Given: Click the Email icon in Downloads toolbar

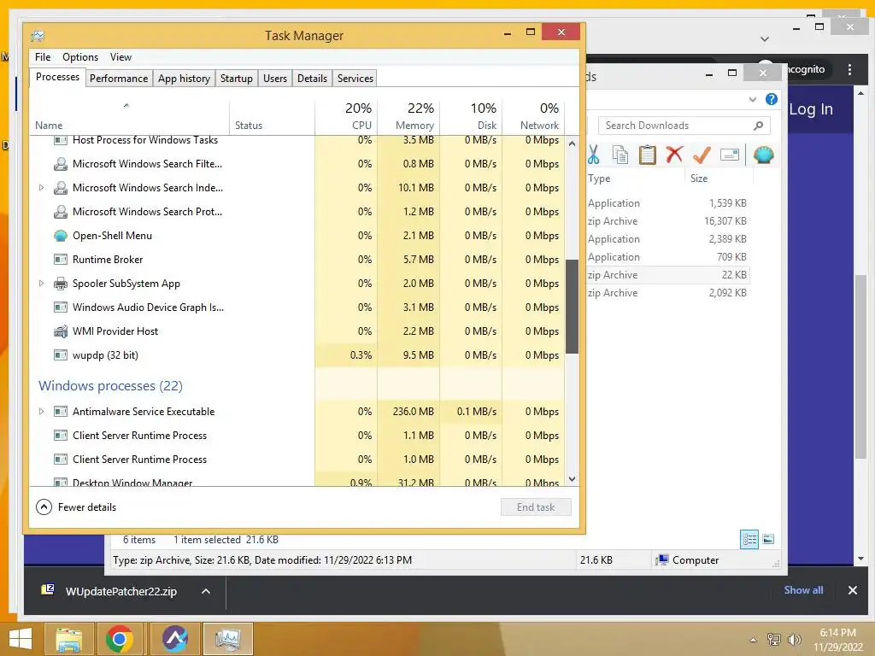Looking at the screenshot, I should pyautogui.click(x=730, y=155).
